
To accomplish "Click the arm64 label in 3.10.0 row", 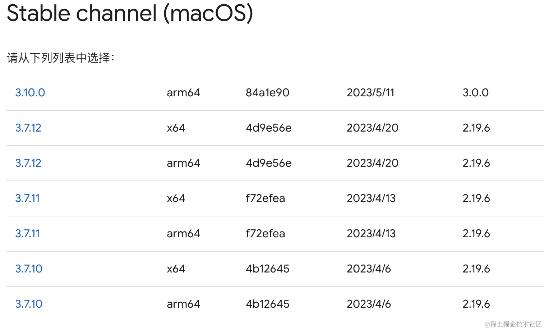I will pyautogui.click(x=183, y=93).
